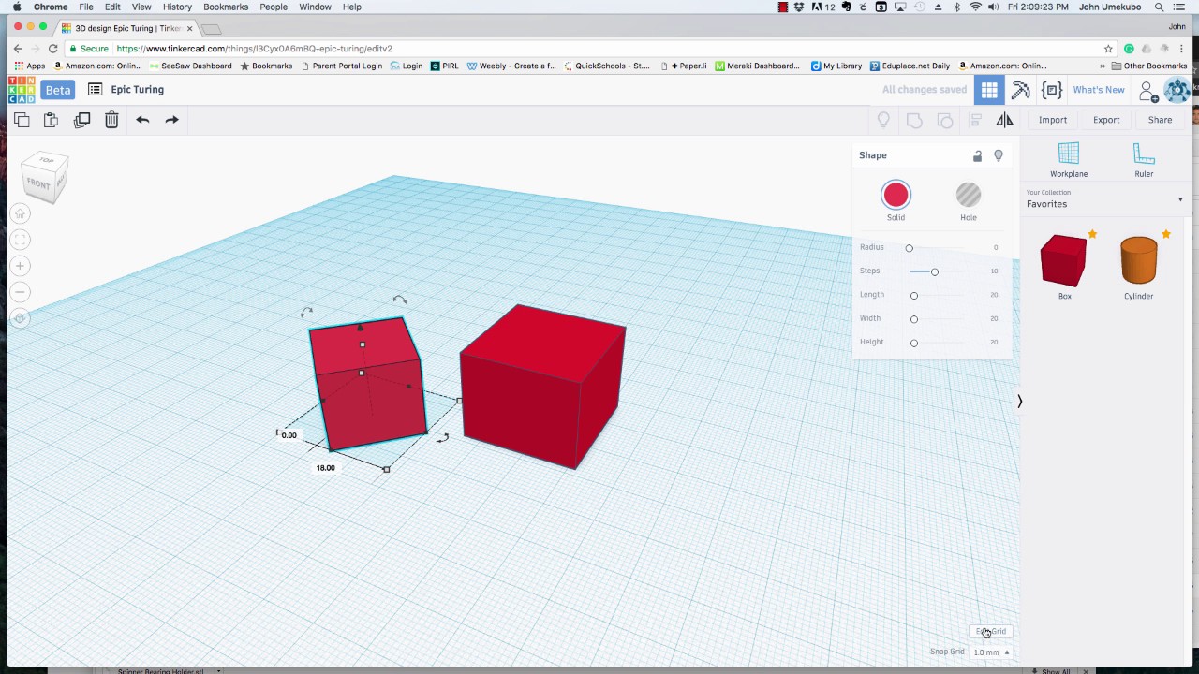1199x674 pixels.
Task: Open the View menu
Action: pyautogui.click(x=141, y=7)
